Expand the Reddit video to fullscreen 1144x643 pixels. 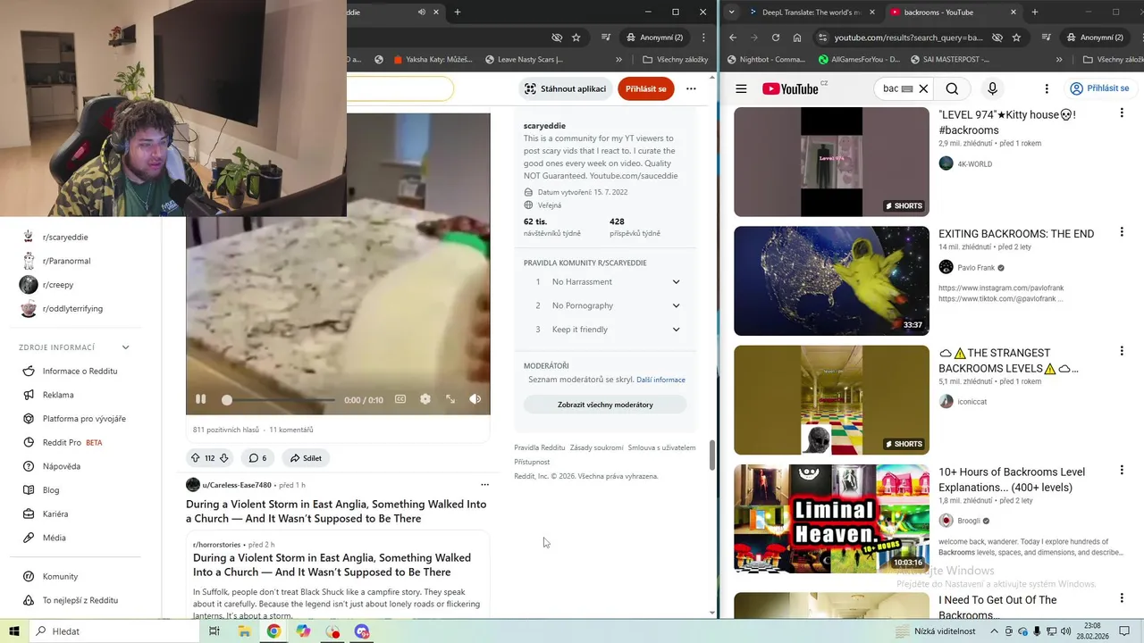450,399
